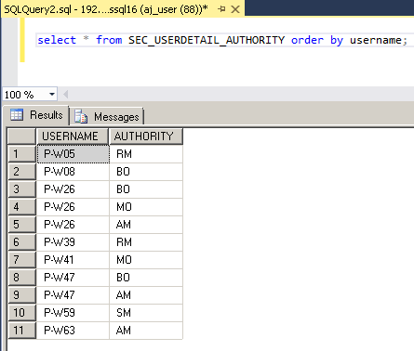Click the AUTHORITY column header
The image size is (414, 351).
tap(146, 136)
